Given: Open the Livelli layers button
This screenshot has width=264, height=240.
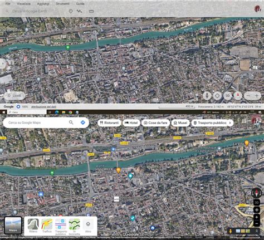Looking at the screenshot, I should pyautogui.click(x=14, y=96).
